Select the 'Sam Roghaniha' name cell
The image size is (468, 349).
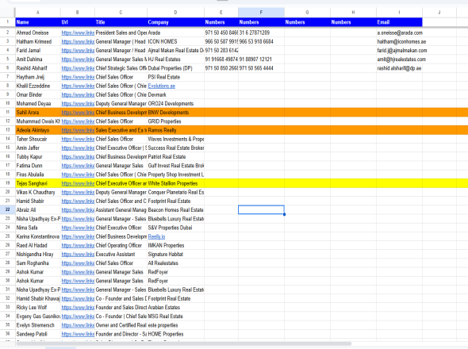(x=38, y=263)
